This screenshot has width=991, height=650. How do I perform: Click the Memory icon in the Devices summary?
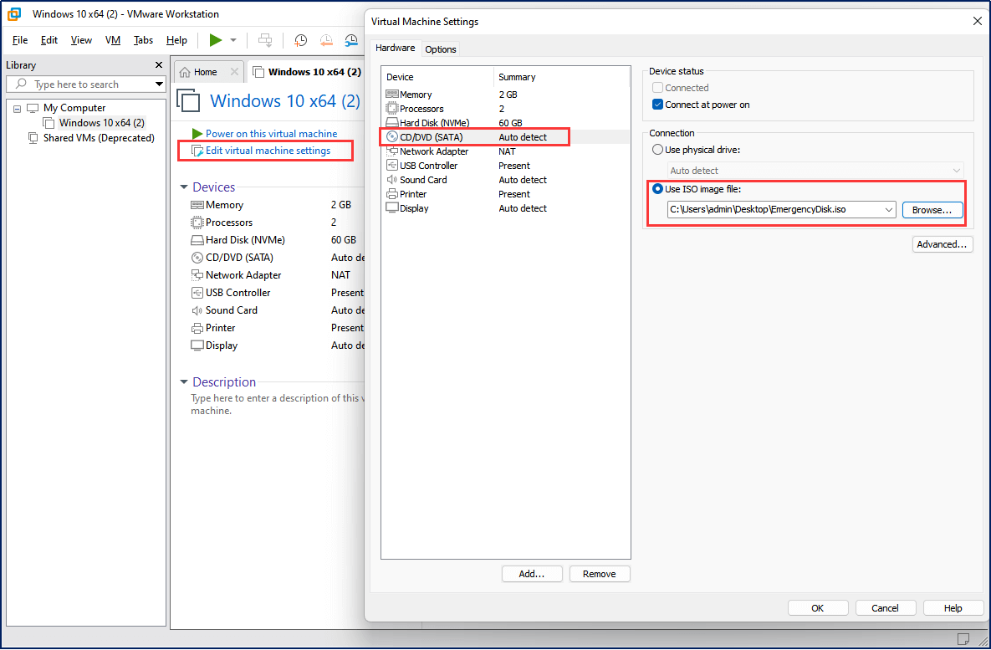click(197, 205)
